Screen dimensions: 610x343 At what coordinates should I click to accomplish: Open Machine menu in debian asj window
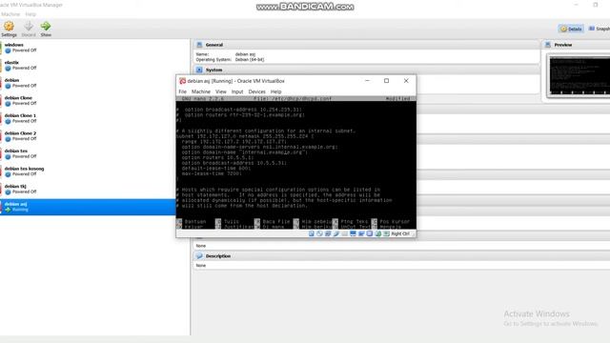(201, 91)
